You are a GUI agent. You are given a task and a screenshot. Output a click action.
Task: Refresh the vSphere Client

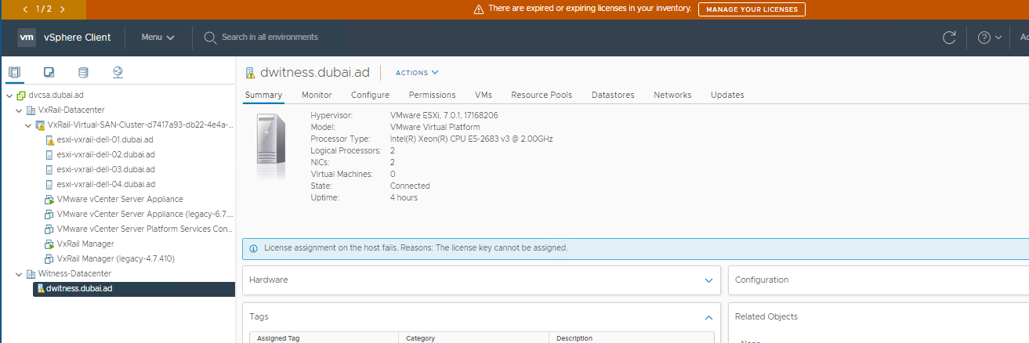click(x=949, y=38)
